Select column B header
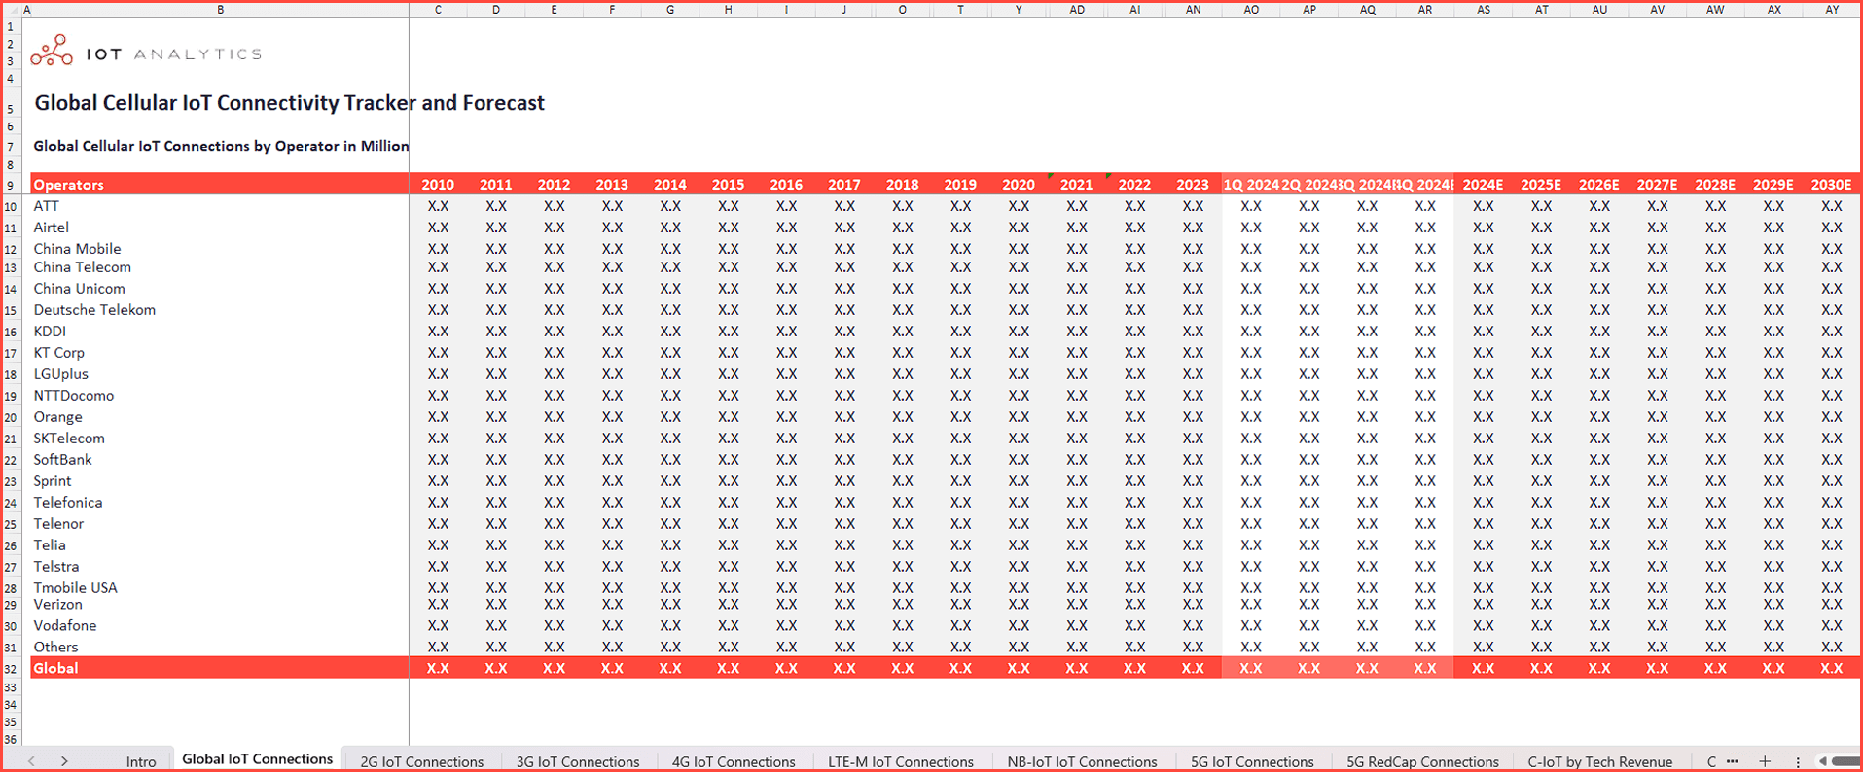The width and height of the screenshot is (1863, 772). (221, 9)
